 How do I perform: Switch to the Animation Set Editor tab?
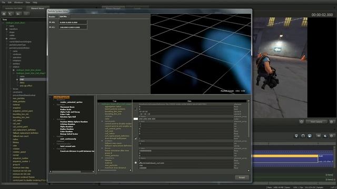pos(14,8)
